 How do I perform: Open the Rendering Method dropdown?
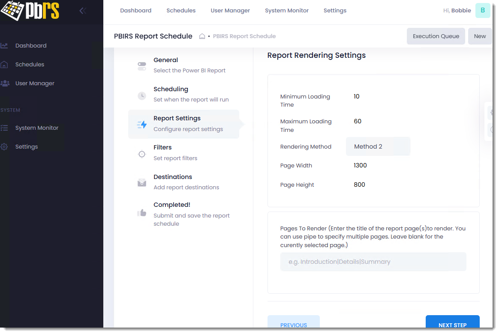point(378,146)
